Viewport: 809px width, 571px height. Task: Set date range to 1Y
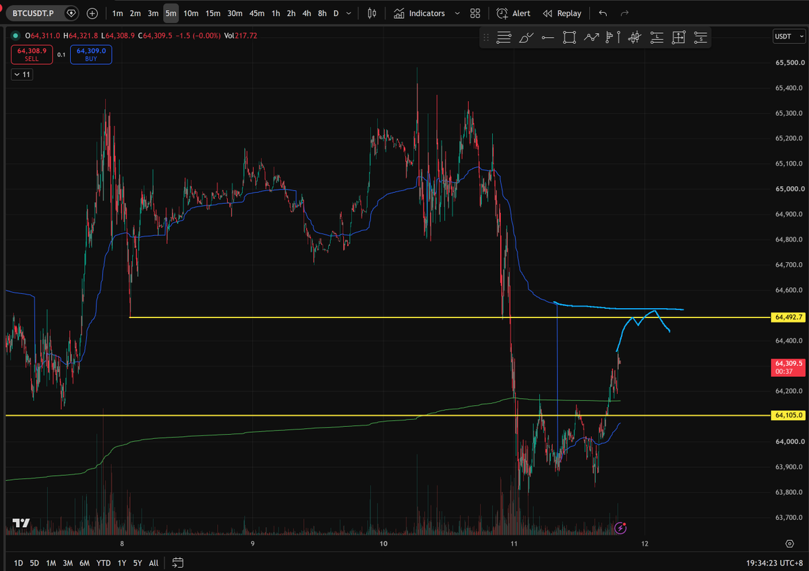pyautogui.click(x=122, y=562)
